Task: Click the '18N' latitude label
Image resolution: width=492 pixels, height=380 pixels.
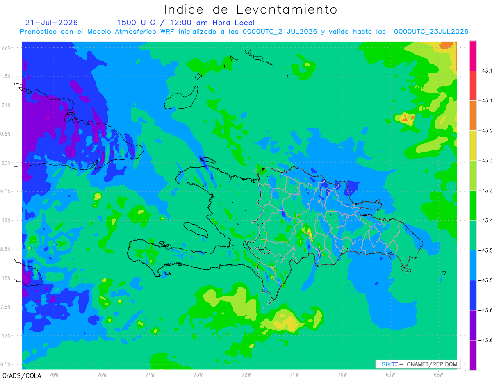Action: [7, 278]
